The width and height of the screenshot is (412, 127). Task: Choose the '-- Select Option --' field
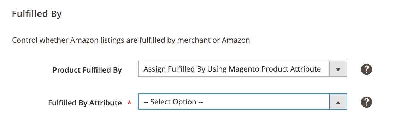pos(242,102)
